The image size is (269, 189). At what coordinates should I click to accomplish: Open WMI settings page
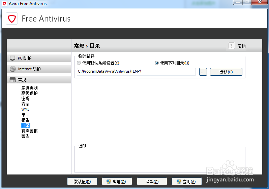(x=25, y=109)
